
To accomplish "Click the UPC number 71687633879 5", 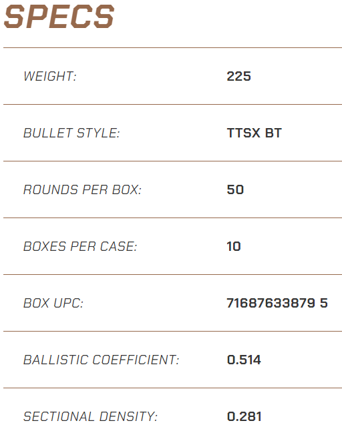I will 277,303.
